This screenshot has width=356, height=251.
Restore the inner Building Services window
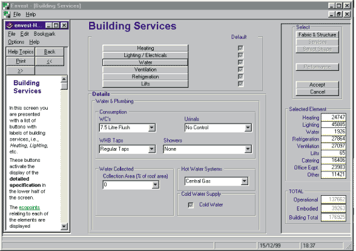339,14
